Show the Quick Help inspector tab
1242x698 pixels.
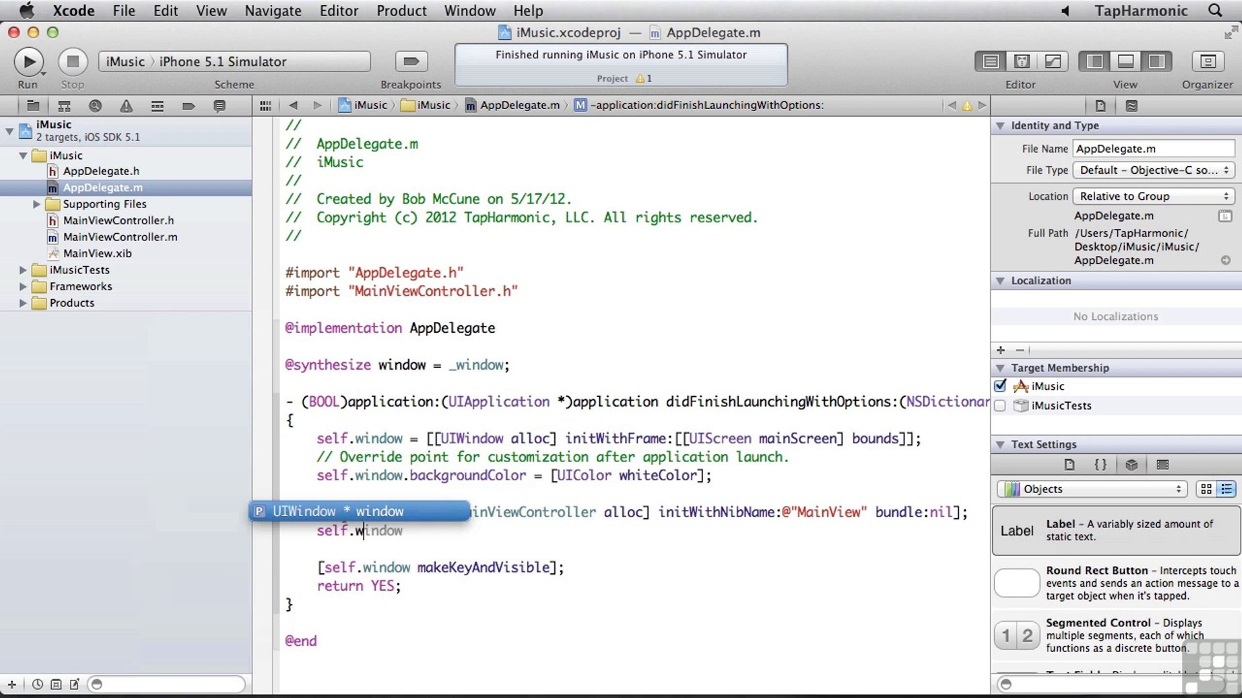pos(1131,106)
